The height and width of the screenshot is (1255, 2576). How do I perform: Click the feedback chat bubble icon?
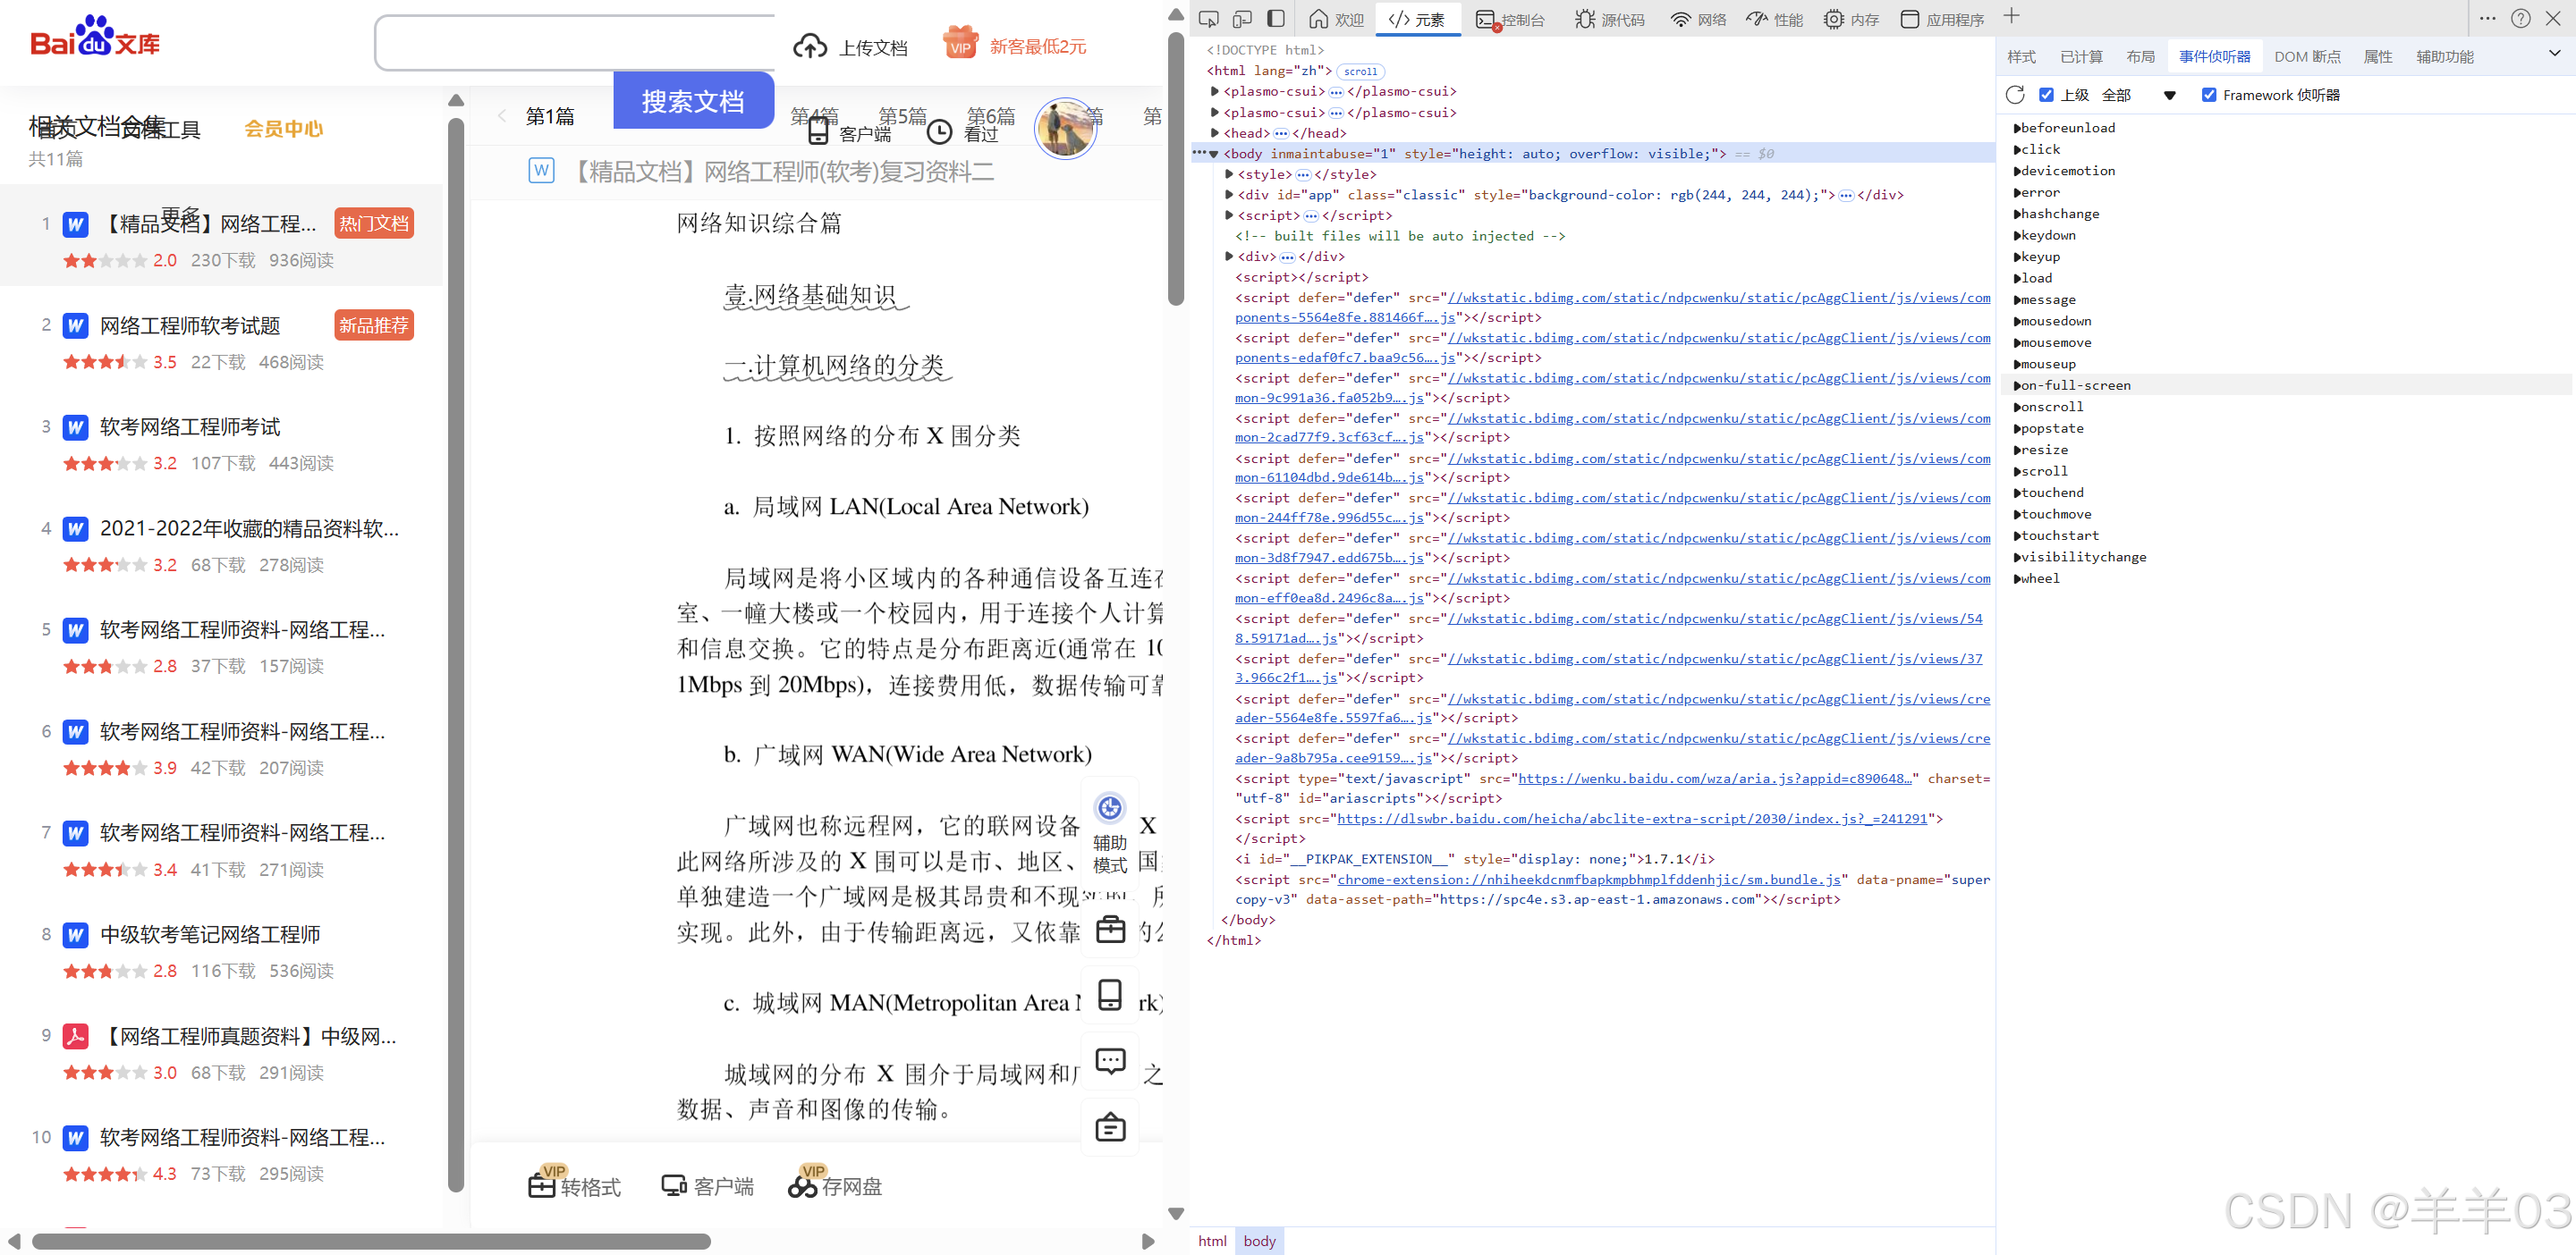[1110, 1060]
